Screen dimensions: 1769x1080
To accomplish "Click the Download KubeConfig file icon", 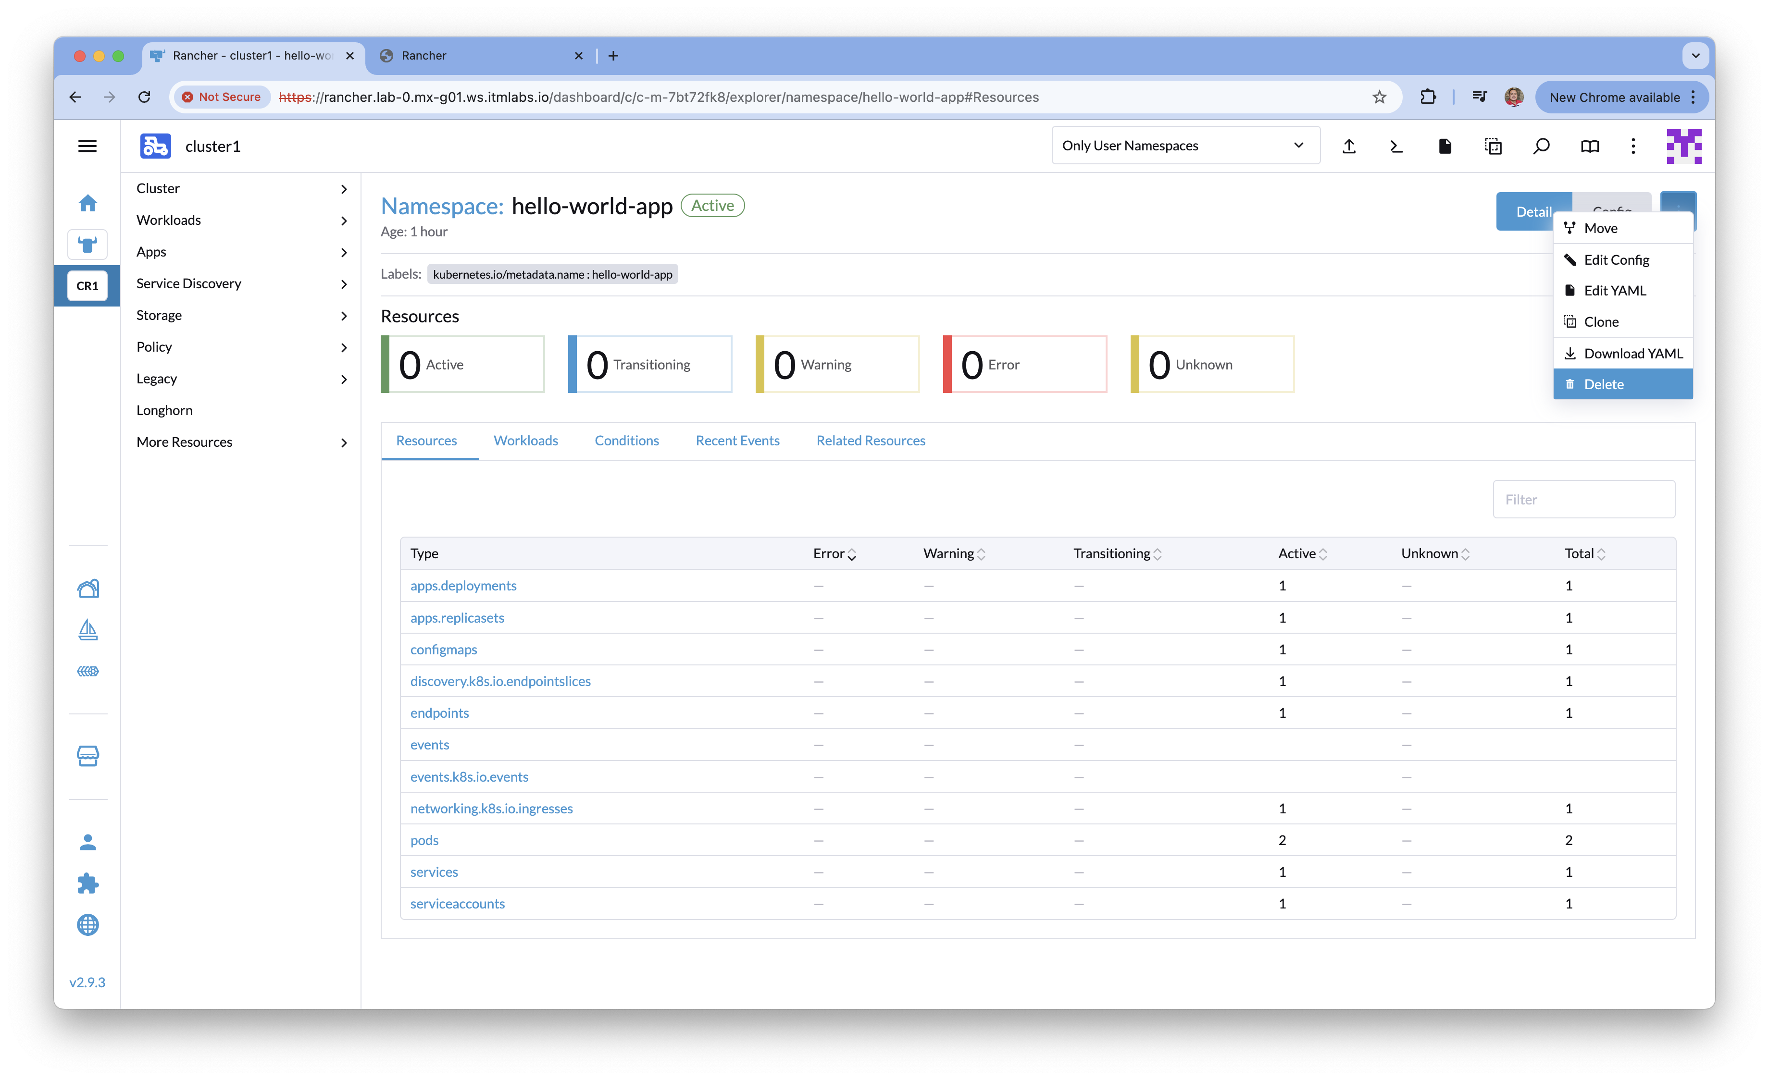I will (x=1445, y=147).
